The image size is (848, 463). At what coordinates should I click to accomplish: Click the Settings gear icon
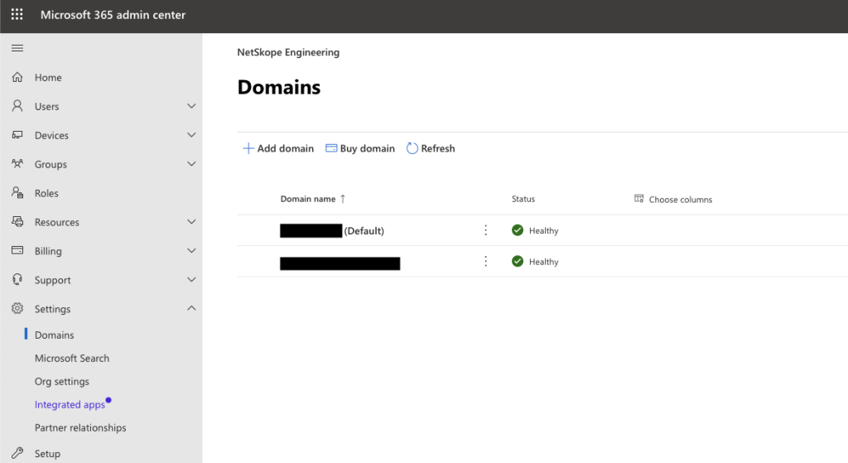coord(17,308)
